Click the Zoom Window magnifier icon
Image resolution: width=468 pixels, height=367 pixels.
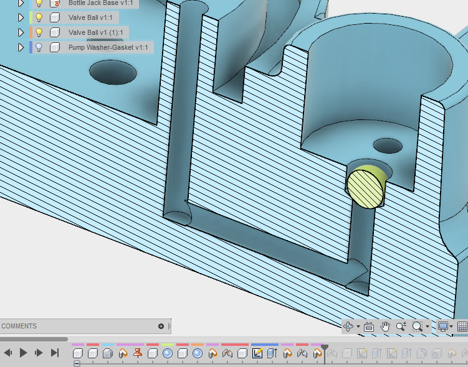(x=417, y=327)
